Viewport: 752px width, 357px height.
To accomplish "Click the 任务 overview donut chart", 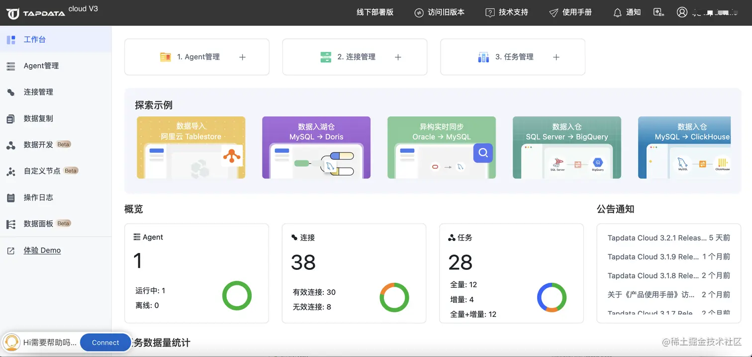I will point(552,298).
